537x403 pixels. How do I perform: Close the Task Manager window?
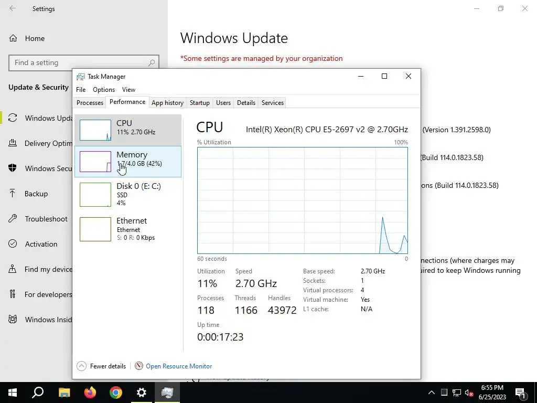(x=408, y=76)
